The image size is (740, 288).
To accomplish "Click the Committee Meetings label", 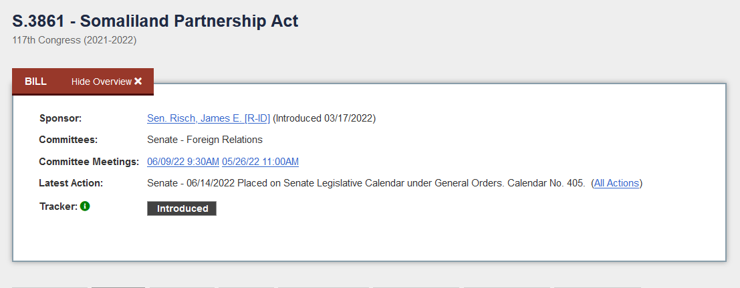I will click(x=89, y=162).
